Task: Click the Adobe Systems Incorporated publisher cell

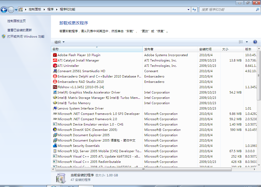Action: click(166, 55)
